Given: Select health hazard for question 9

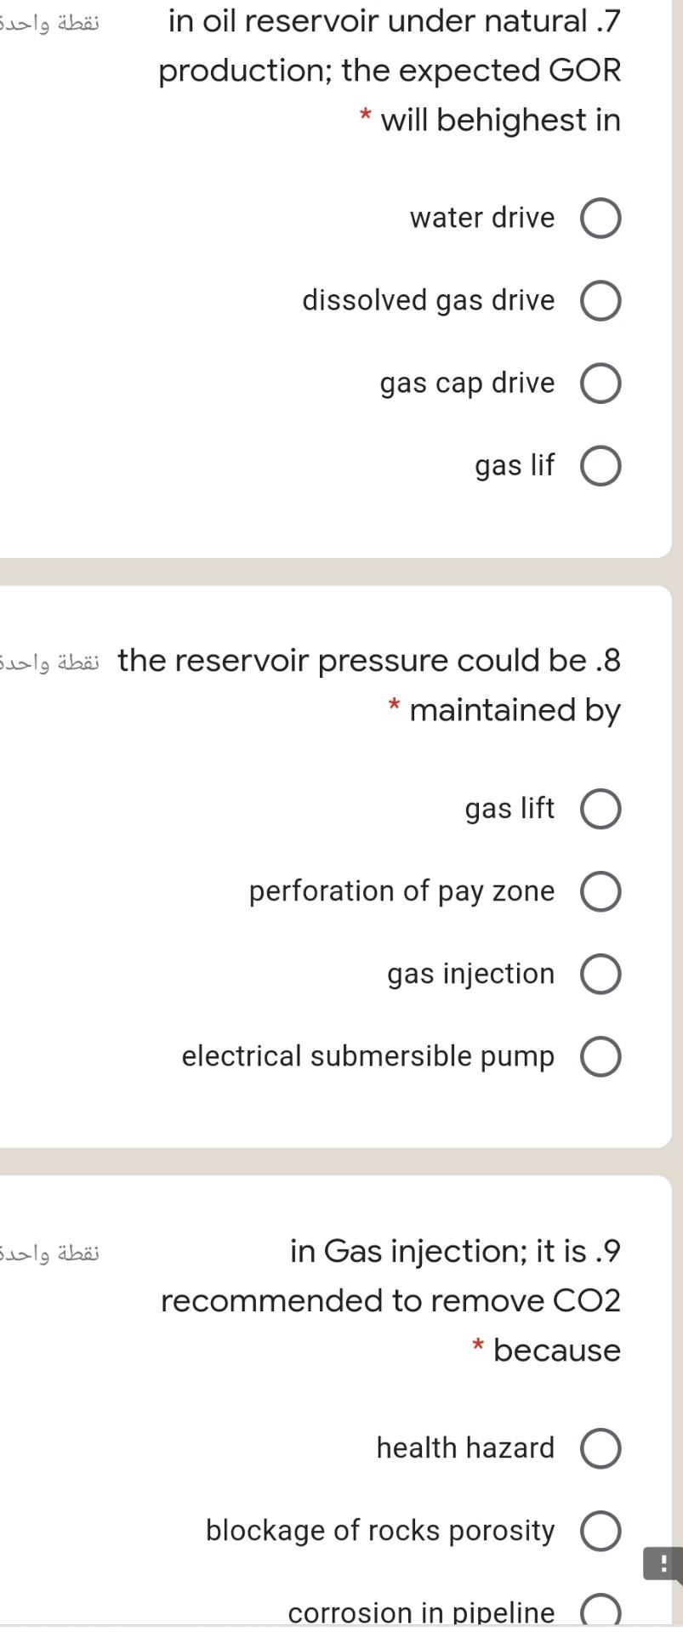Looking at the screenshot, I should [x=600, y=1447].
